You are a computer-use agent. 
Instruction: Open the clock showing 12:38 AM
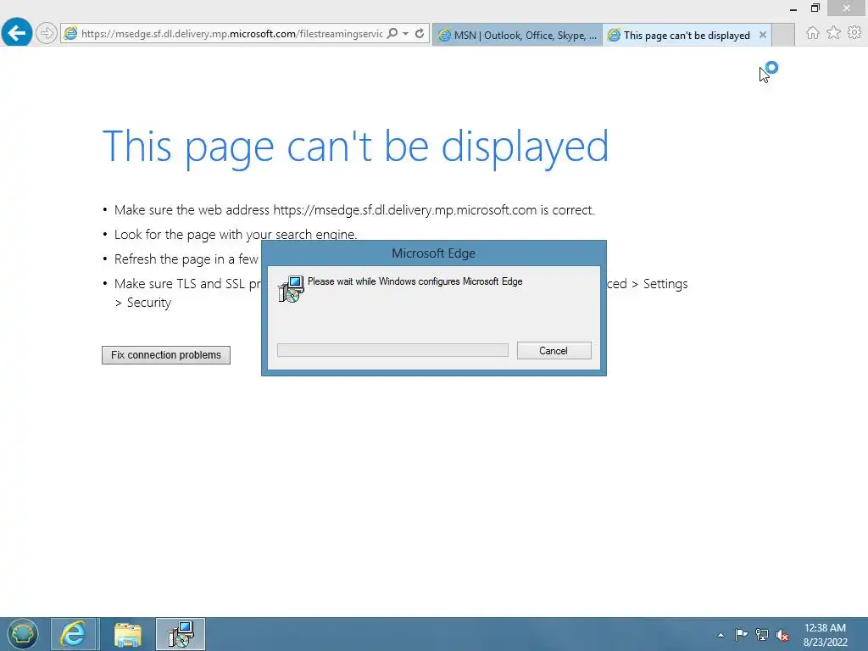tap(826, 634)
